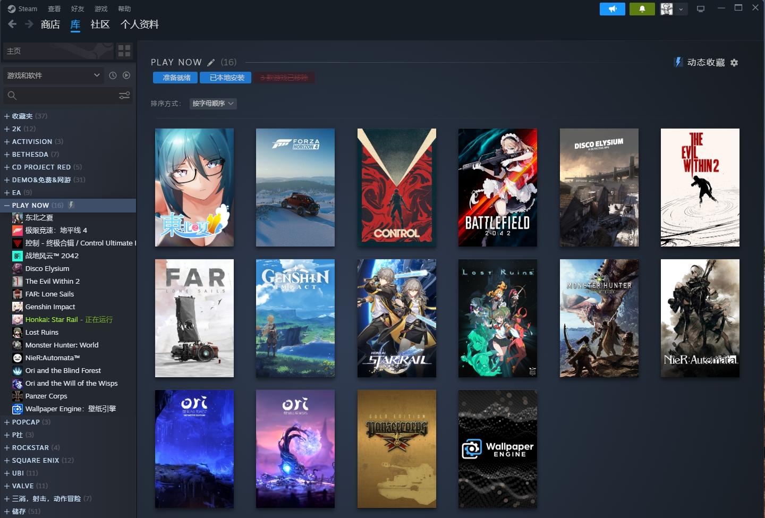Image resolution: width=765 pixels, height=518 pixels.
Task: Open the 好友 menu
Action: click(78, 9)
